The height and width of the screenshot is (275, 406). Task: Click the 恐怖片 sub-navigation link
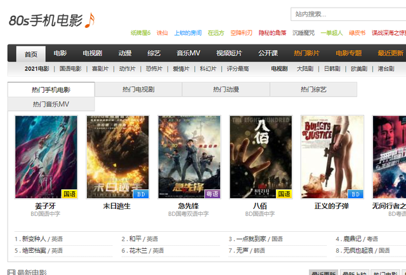tap(154, 69)
